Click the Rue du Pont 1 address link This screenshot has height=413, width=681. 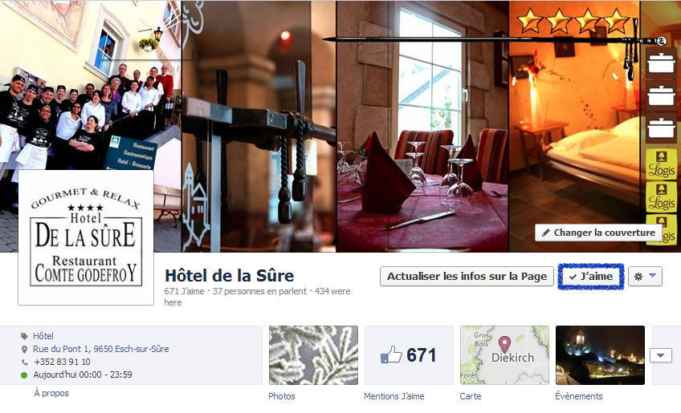pyautogui.click(x=100, y=349)
